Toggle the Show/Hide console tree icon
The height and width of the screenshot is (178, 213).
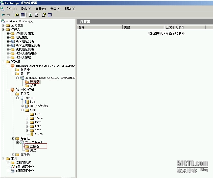(23, 15)
